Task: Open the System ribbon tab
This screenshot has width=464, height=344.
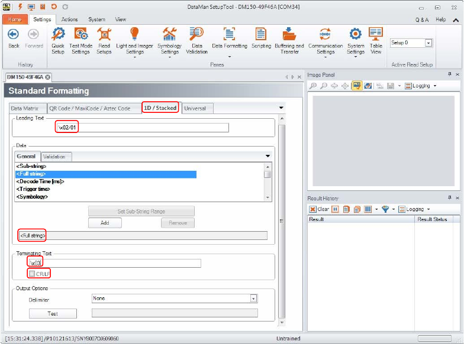Action: click(97, 20)
